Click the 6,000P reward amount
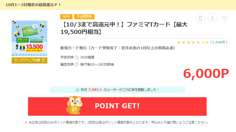 point(206,74)
